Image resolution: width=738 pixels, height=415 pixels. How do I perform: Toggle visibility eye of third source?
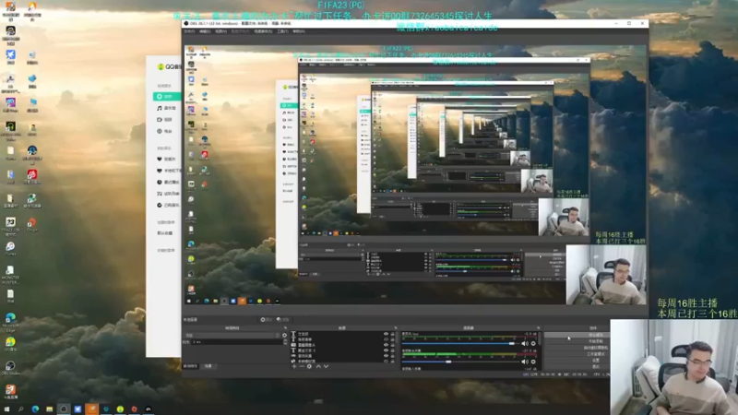click(x=386, y=345)
